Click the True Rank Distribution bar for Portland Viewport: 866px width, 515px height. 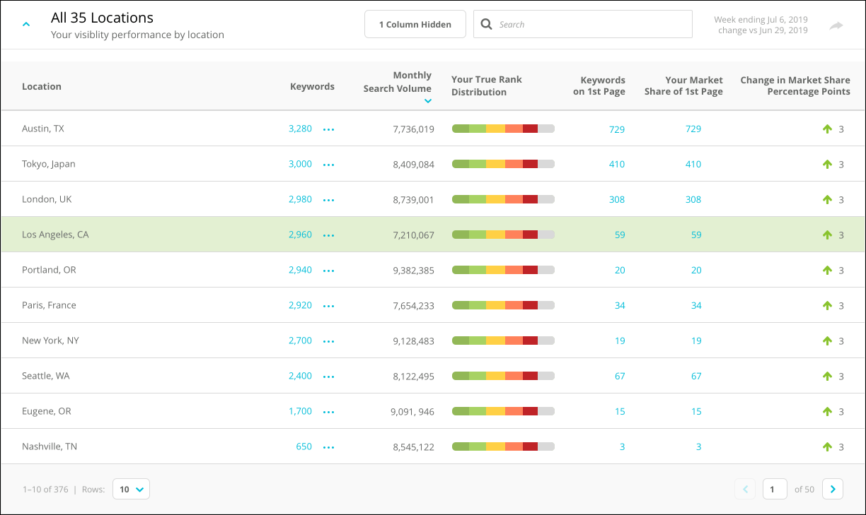[x=503, y=270]
